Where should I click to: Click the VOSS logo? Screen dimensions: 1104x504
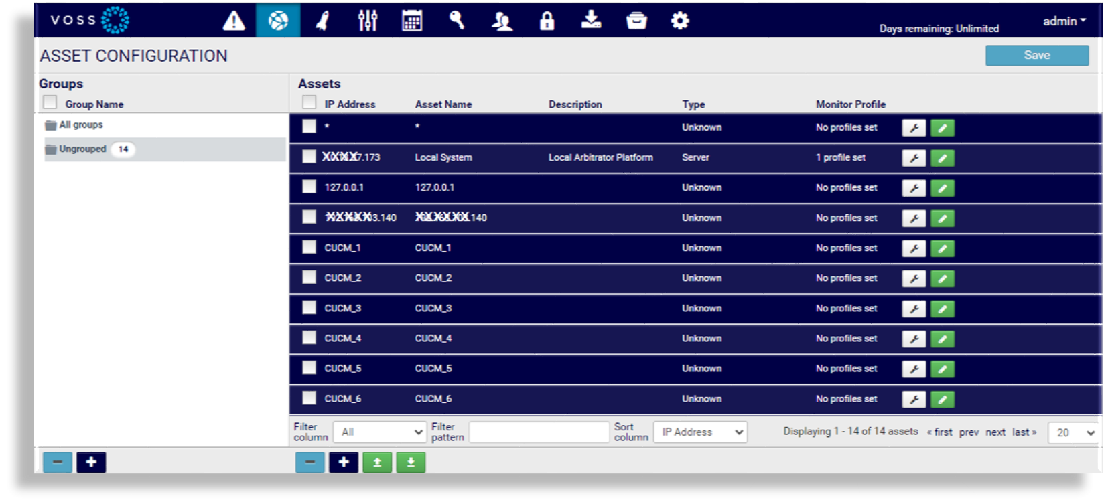[89, 20]
